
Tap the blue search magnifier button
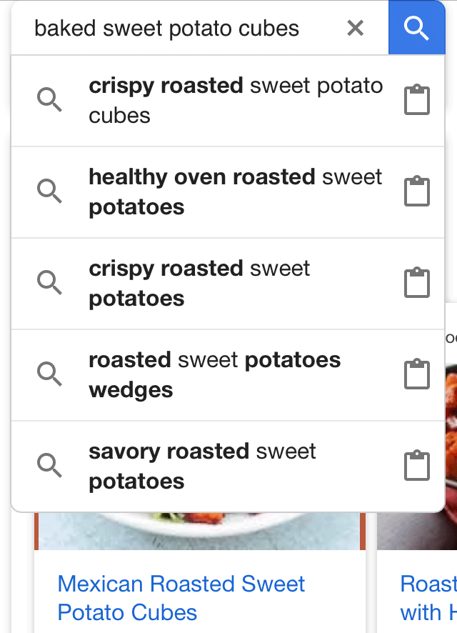pyautogui.click(x=416, y=28)
